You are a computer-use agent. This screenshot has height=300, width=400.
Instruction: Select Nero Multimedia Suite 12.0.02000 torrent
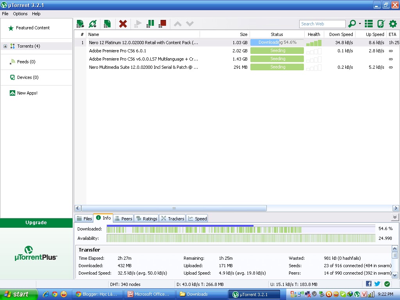point(237,67)
